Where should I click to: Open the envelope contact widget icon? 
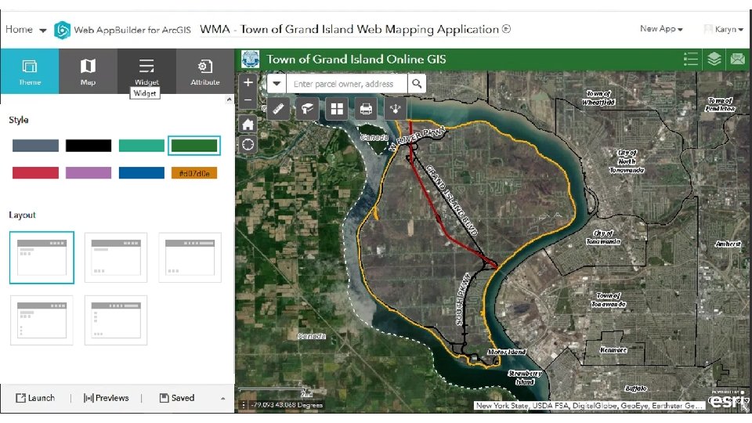click(x=737, y=60)
